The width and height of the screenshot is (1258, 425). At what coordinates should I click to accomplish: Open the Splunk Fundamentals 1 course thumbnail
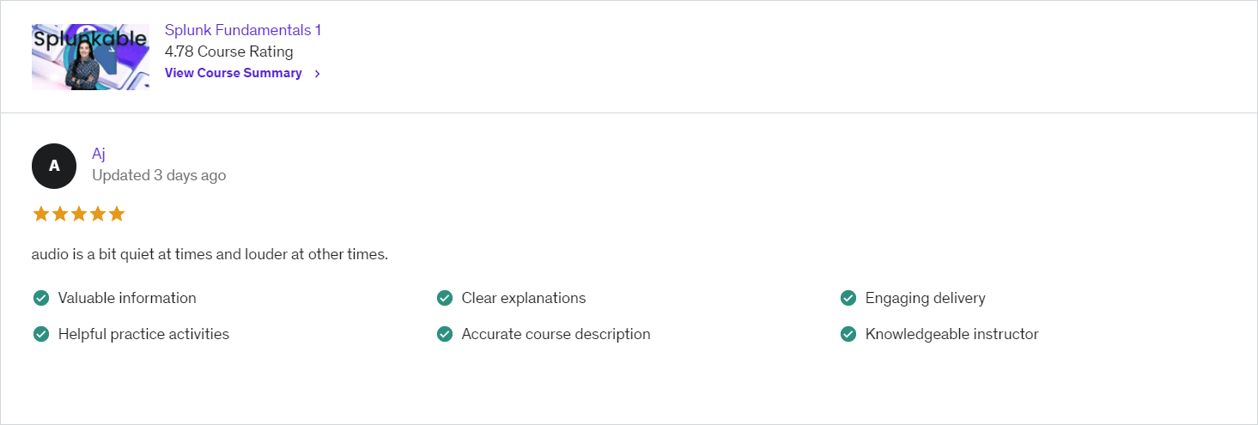pyautogui.click(x=90, y=57)
